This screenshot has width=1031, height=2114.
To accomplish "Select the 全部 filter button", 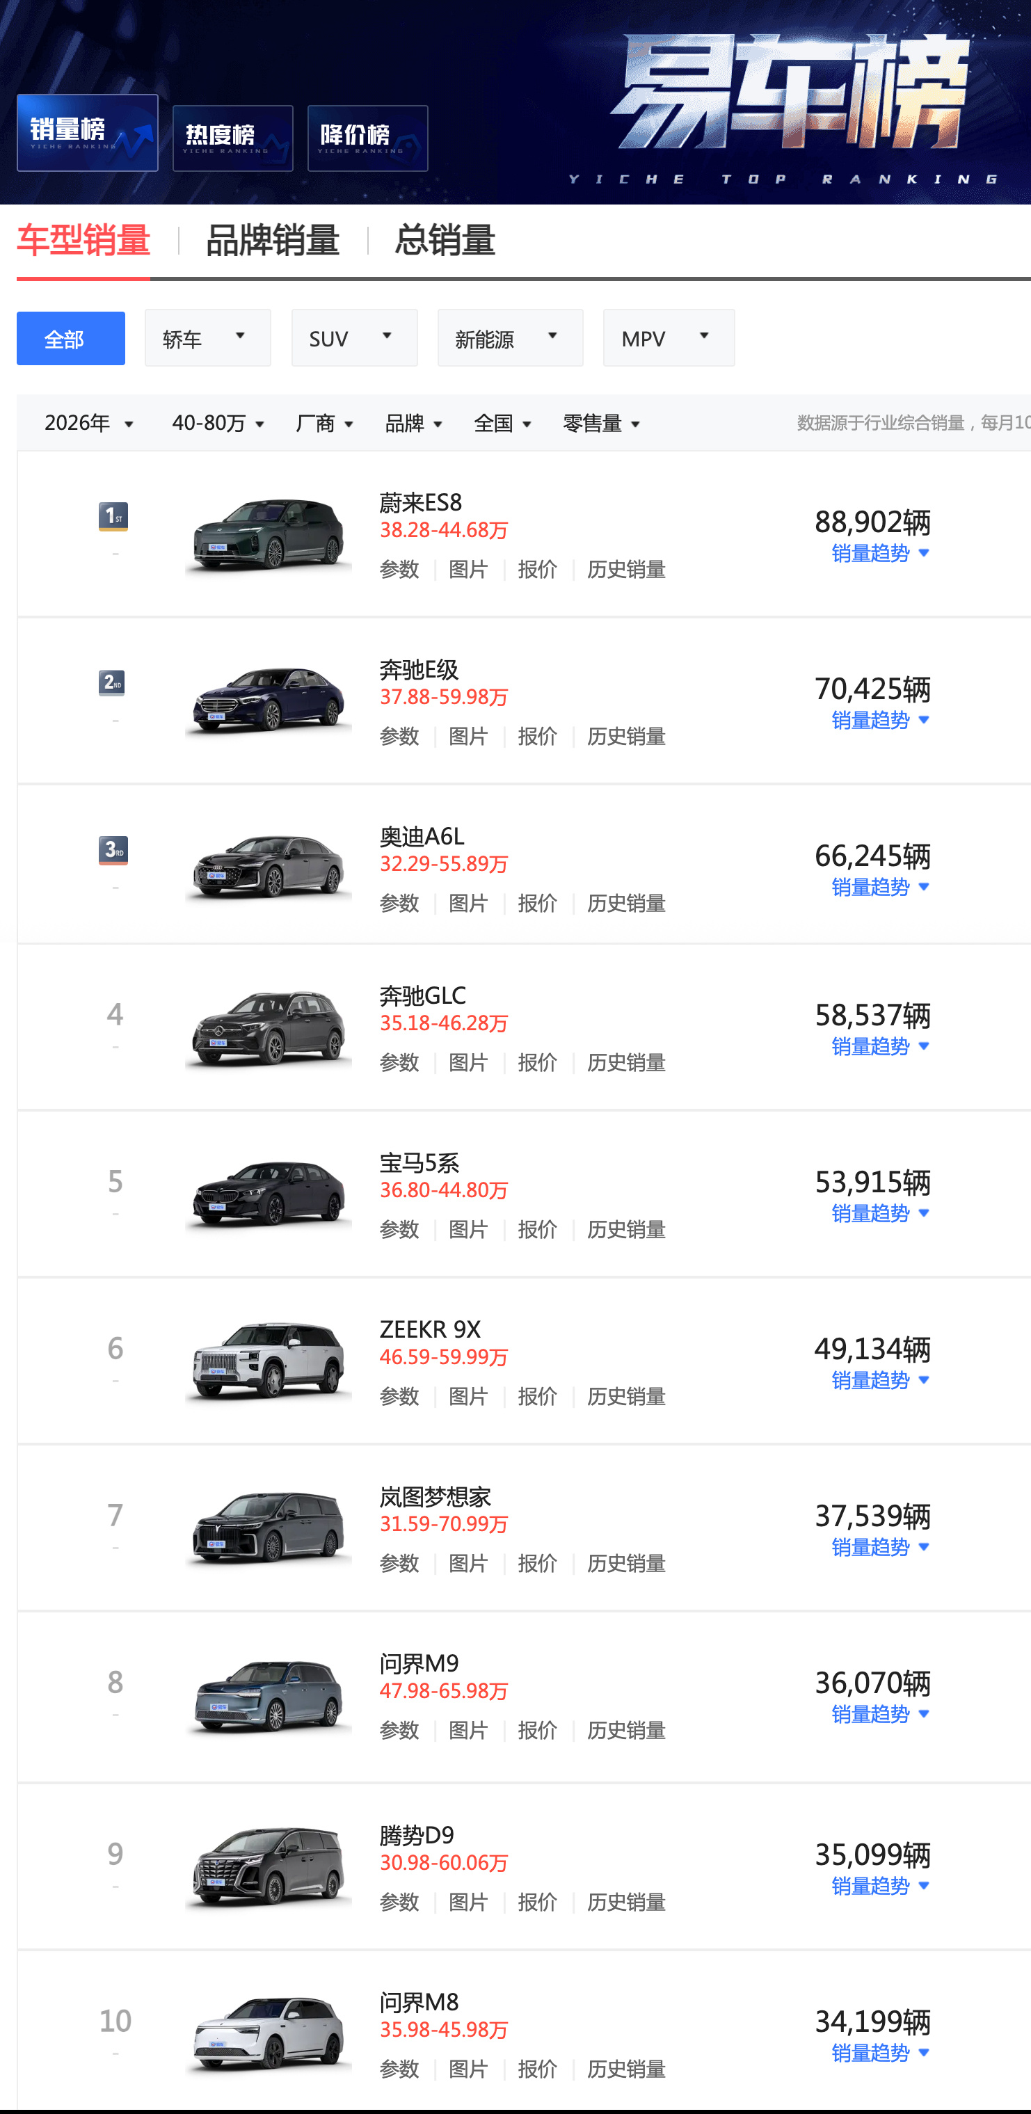I will pyautogui.click(x=70, y=338).
